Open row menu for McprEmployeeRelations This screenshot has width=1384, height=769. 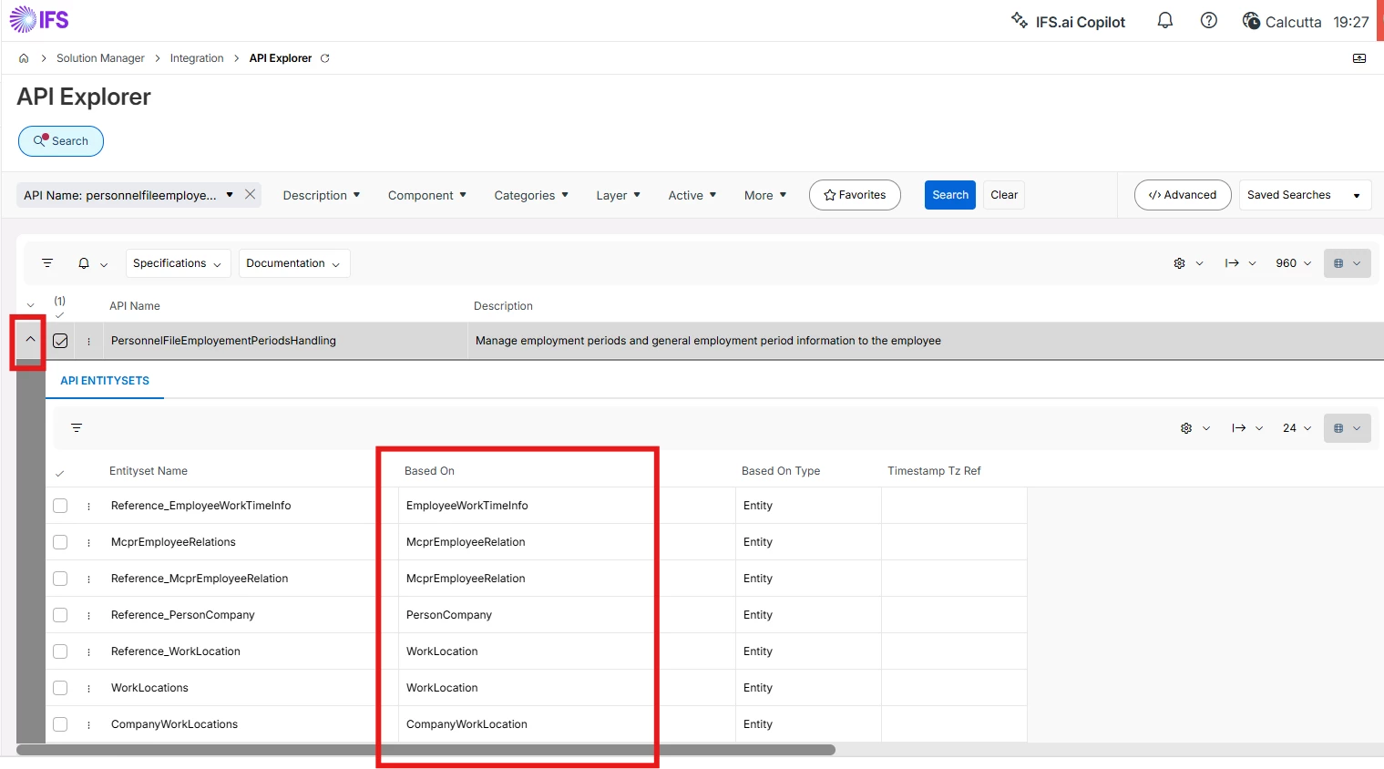(x=88, y=542)
